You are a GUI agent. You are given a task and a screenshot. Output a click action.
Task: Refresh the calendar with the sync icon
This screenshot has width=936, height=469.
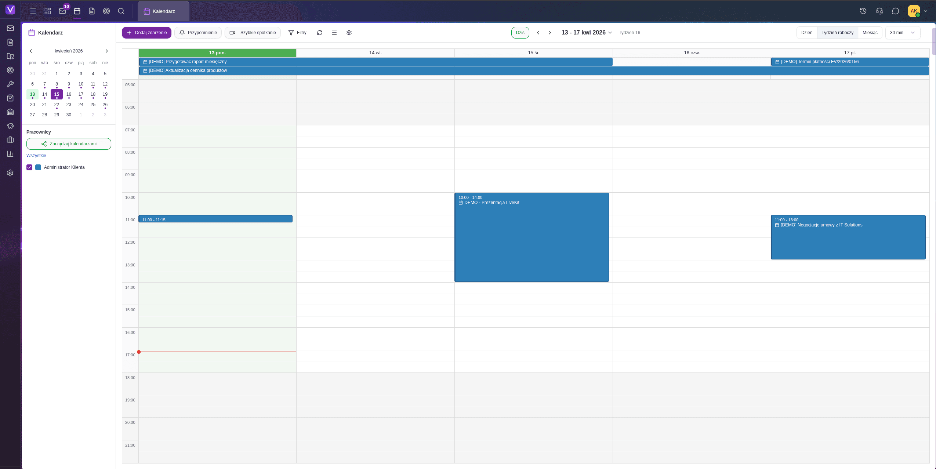(x=319, y=33)
